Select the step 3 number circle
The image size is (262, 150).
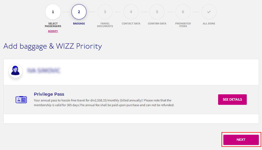pos(105,12)
